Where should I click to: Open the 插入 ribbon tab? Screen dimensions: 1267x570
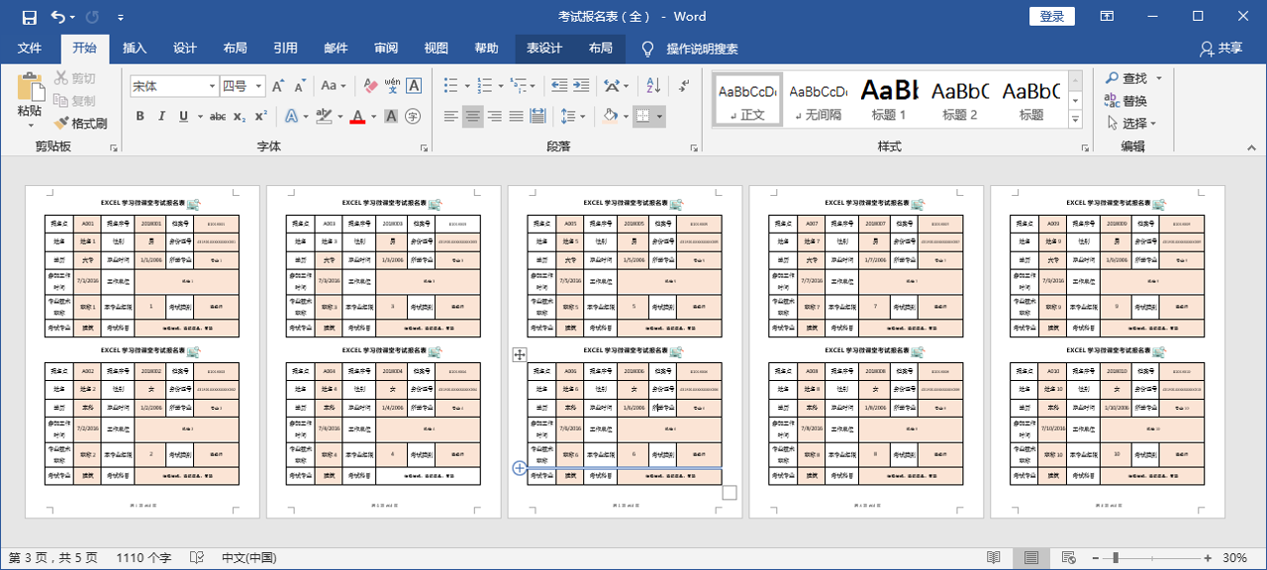coord(135,48)
